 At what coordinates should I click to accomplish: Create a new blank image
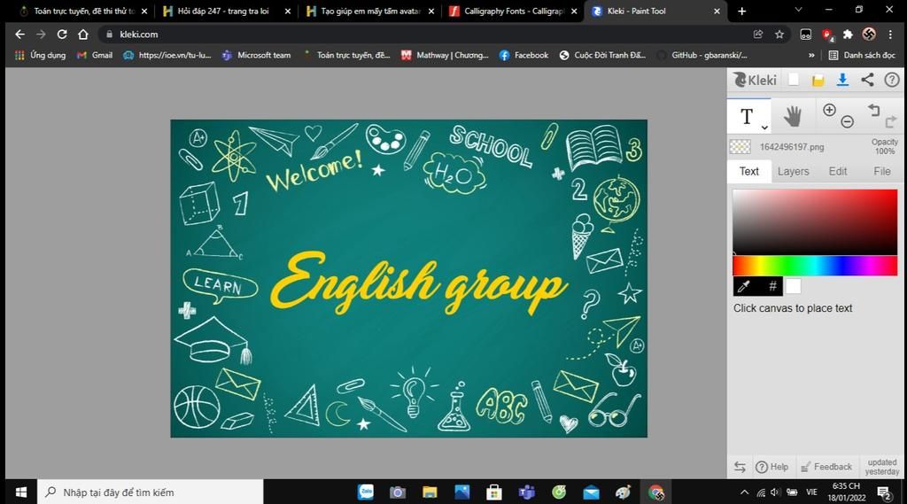[x=794, y=80]
